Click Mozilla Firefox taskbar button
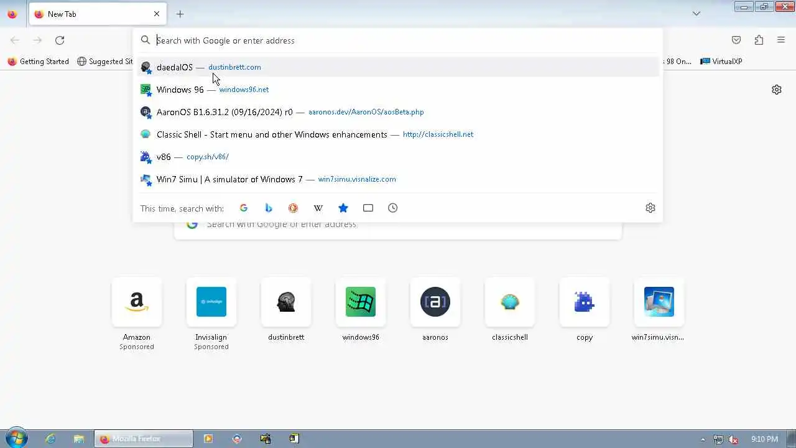 [x=144, y=439]
